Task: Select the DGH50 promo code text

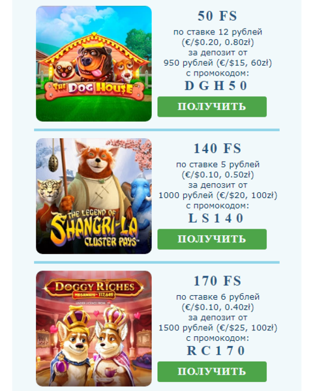Action: click(216, 86)
